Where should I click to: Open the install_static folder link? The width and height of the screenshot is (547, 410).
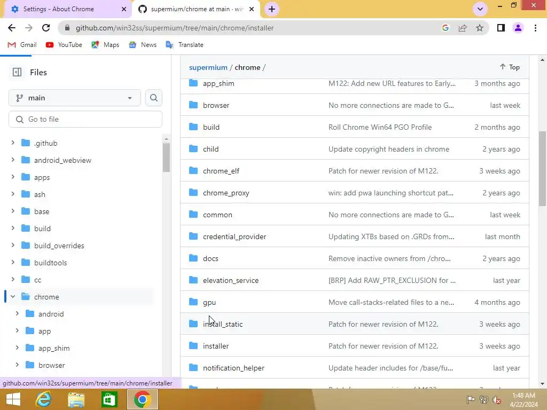223,324
